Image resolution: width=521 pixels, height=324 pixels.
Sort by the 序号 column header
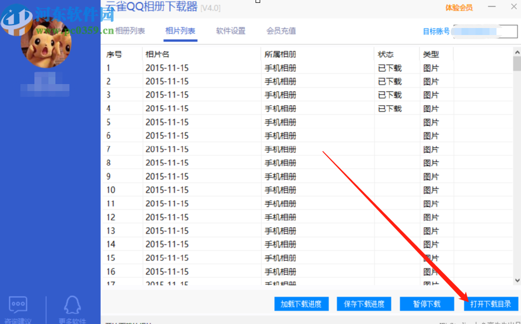click(x=114, y=54)
